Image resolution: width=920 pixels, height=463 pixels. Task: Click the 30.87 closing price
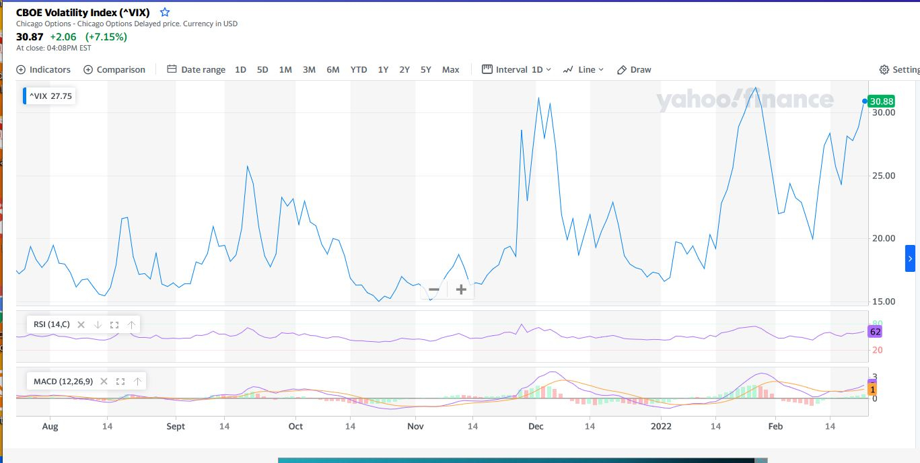[x=30, y=37]
